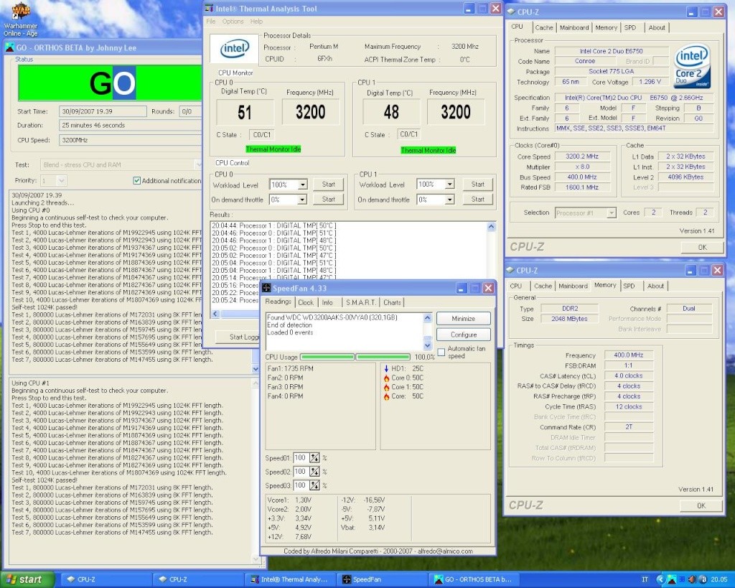Open the CPU 0 Workload Level dropdown

click(303, 185)
